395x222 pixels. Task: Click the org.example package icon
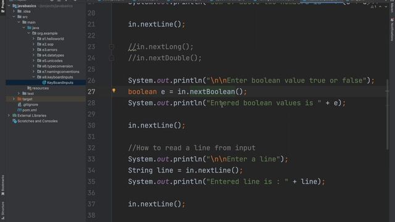[35, 33]
